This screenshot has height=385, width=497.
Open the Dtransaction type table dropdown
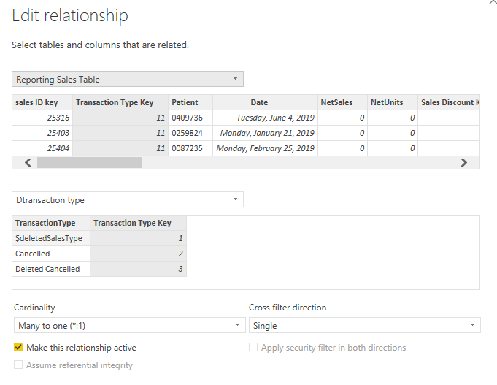click(x=128, y=199)
